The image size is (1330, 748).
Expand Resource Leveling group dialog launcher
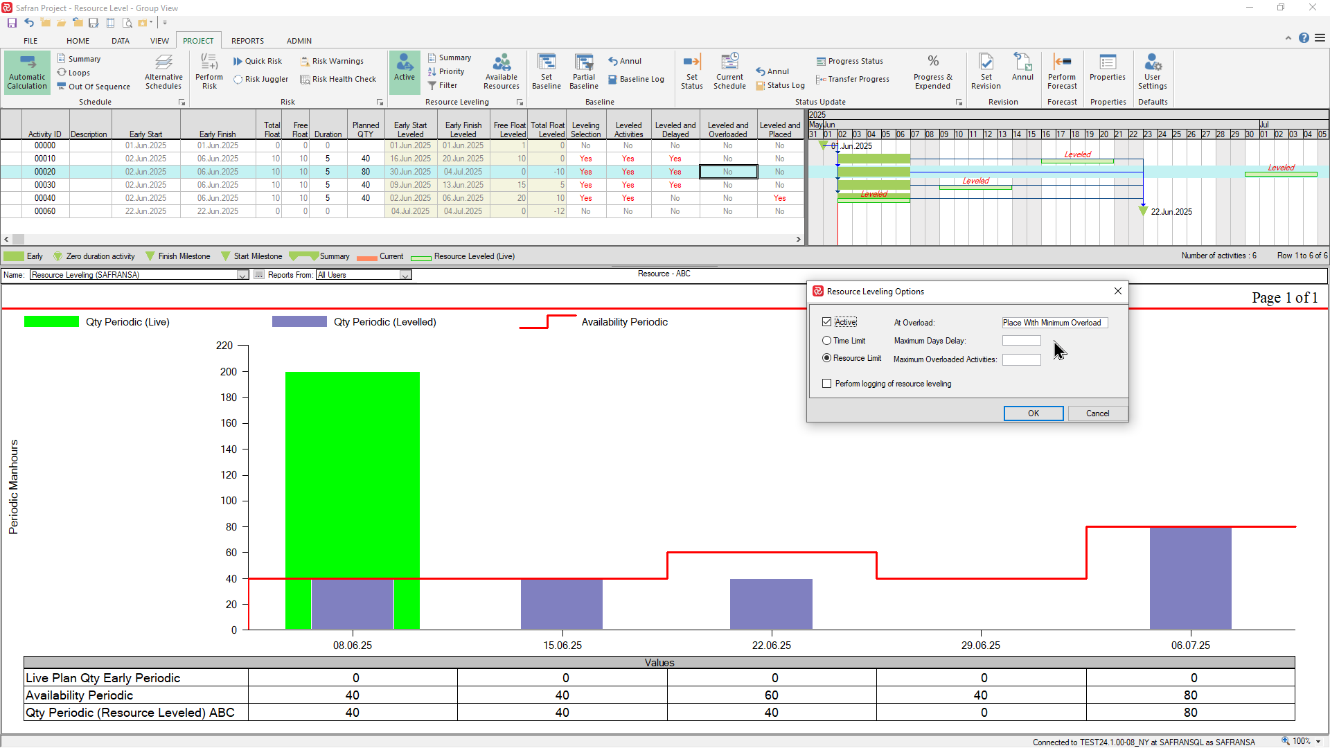tap(520, 103)
